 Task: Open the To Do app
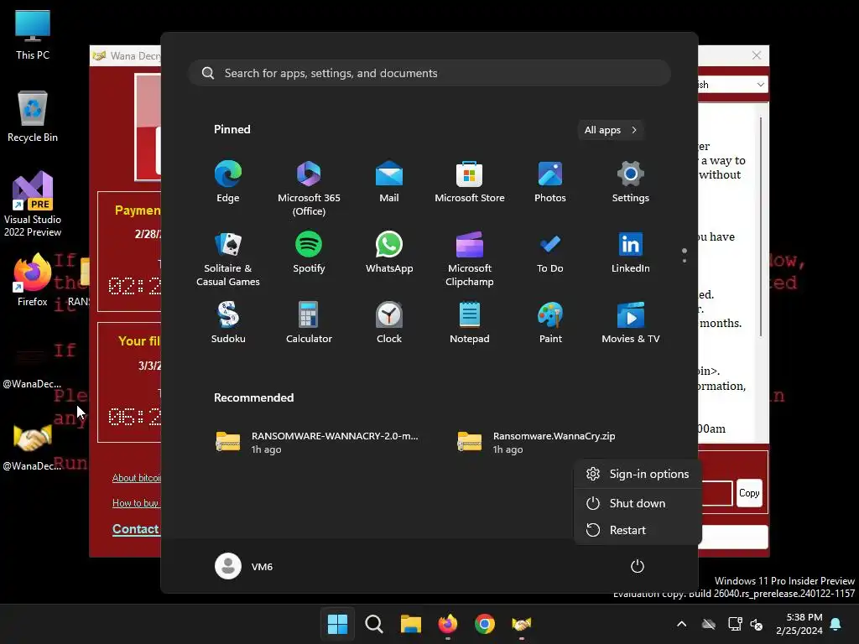[550, 252]
